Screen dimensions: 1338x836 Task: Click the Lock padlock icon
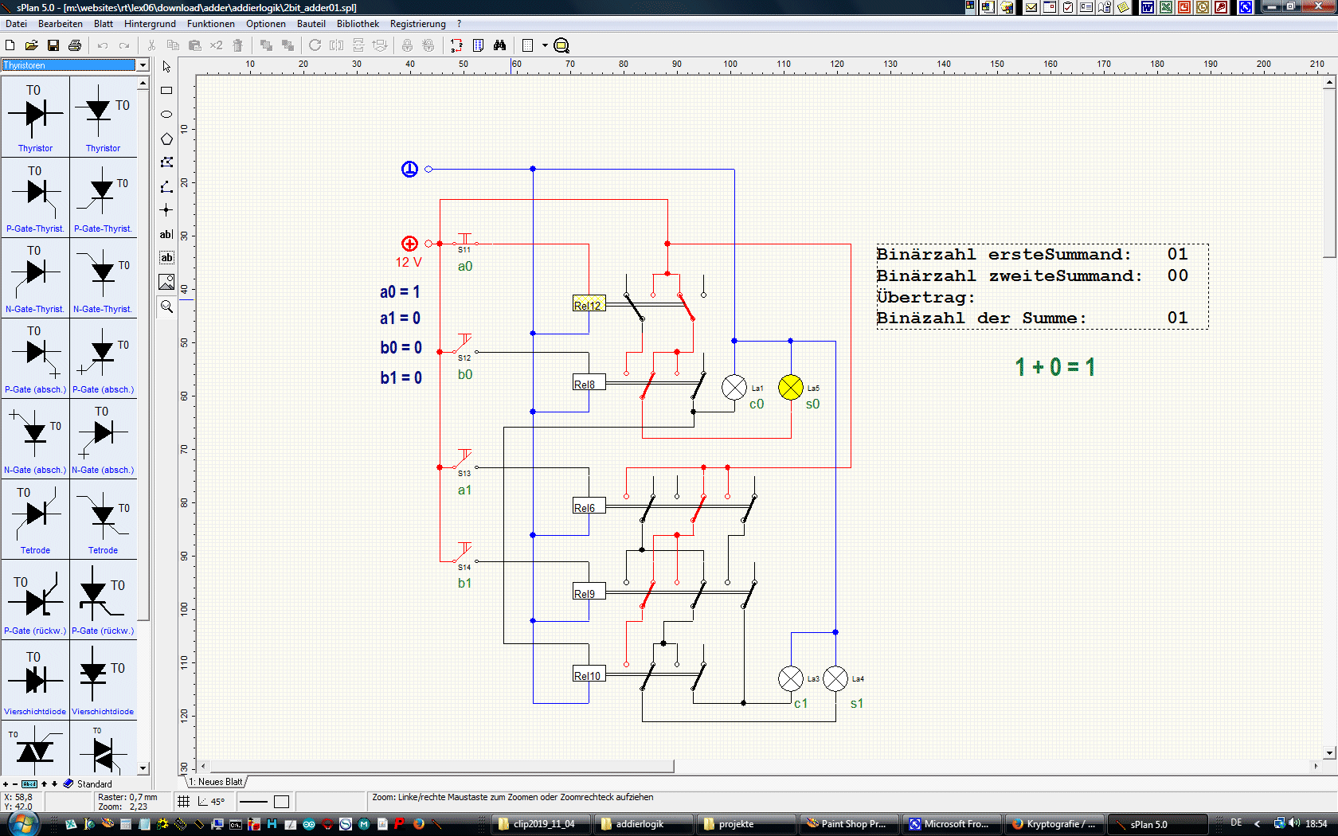tap(407, 45)
